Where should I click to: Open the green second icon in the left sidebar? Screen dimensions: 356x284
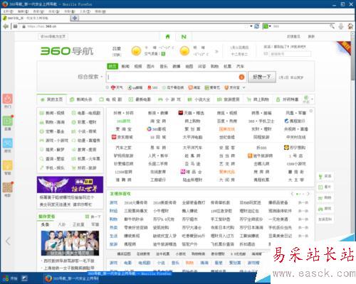pyautogui.click(x=8, y=121)
